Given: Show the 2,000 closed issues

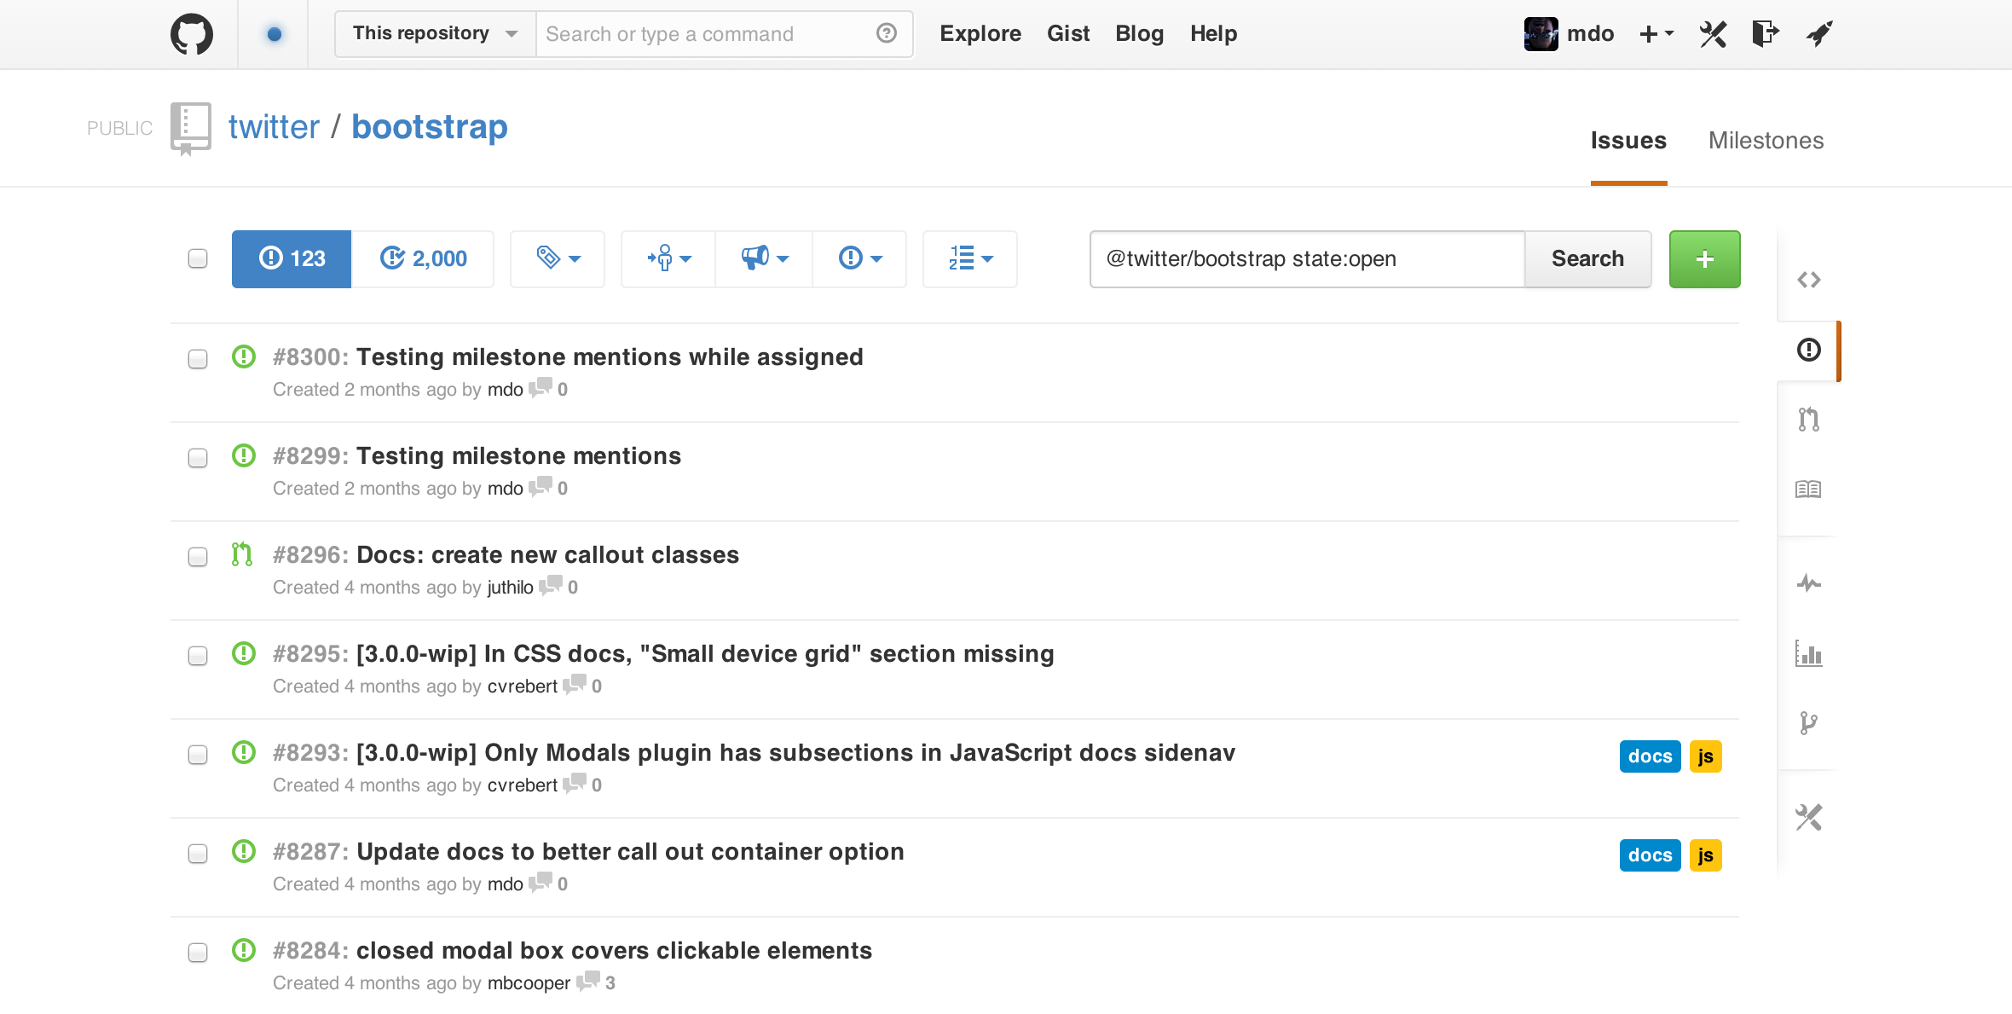Looking at the screenshot, I should [x=423, y=259].
